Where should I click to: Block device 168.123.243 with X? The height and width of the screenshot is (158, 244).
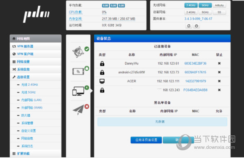[x=219, y=90]
